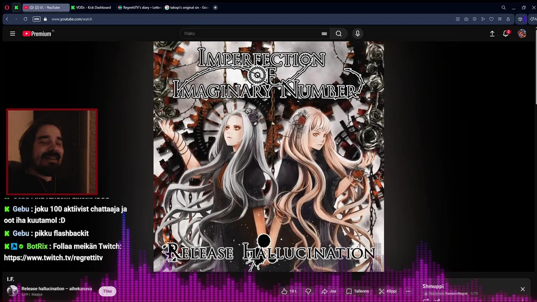This screenshot has width=537, height=302.
Task: Open YouTube hamburger guide menu
Action: point(13,34)
